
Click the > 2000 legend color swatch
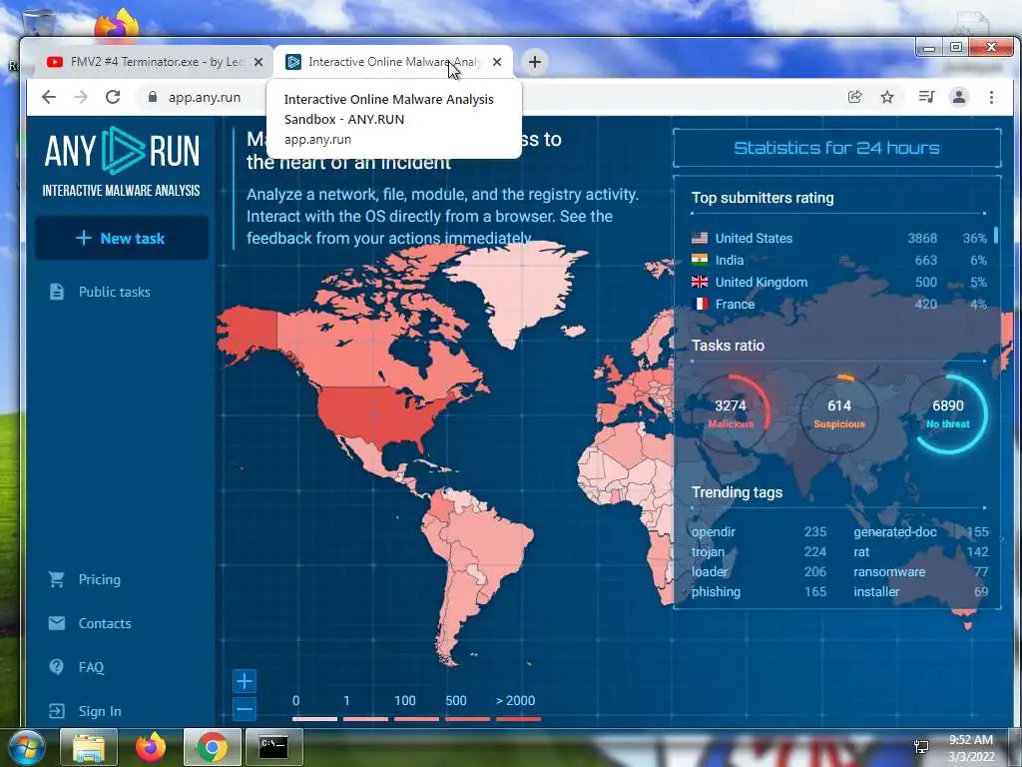coord(518,719)
